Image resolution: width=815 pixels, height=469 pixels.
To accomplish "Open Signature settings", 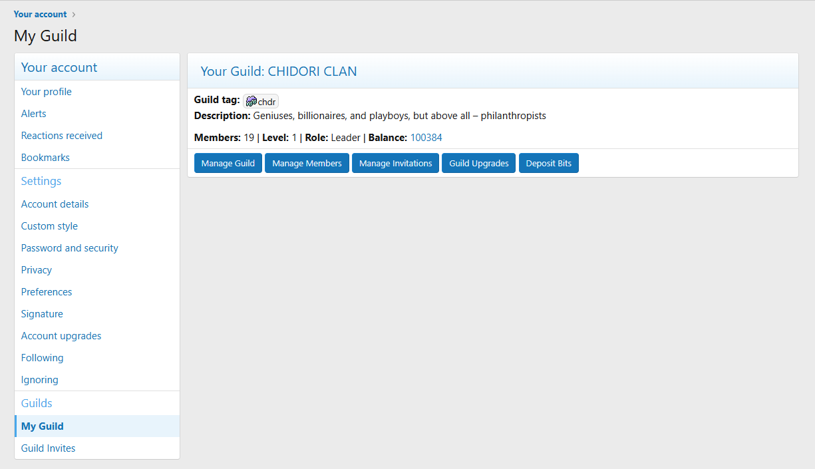I will (97, 314).
